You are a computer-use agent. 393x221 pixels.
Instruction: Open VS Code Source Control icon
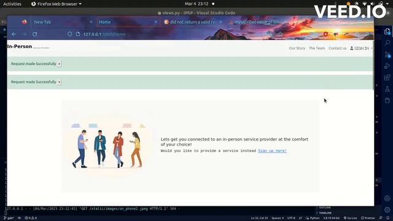coord(387,55)
